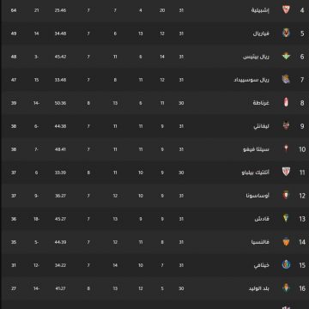Click the Getafe blue crest in row 15
The height and width of the screenshot is (309, 309).
pyautogui.click(x=286, y=265)
